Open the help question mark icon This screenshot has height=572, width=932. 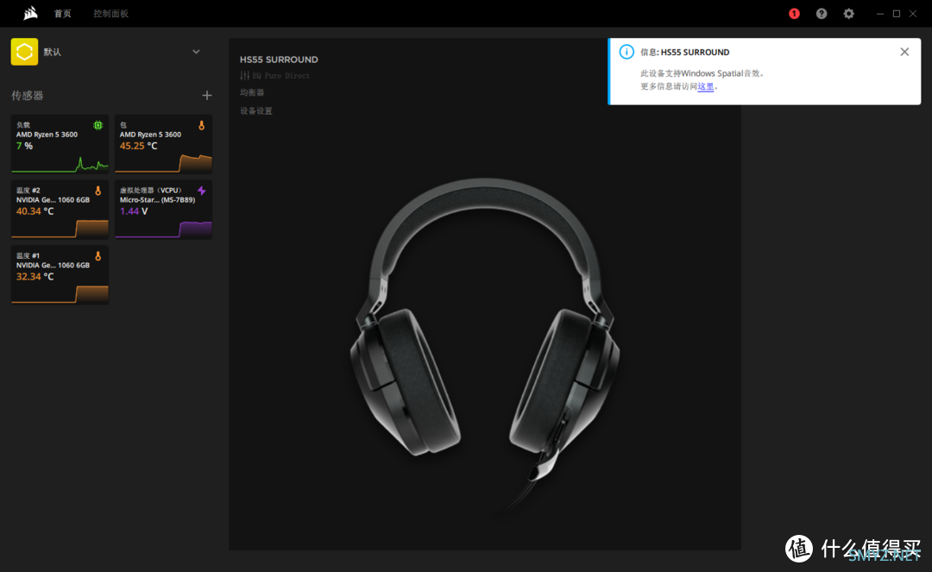[822, 14]
